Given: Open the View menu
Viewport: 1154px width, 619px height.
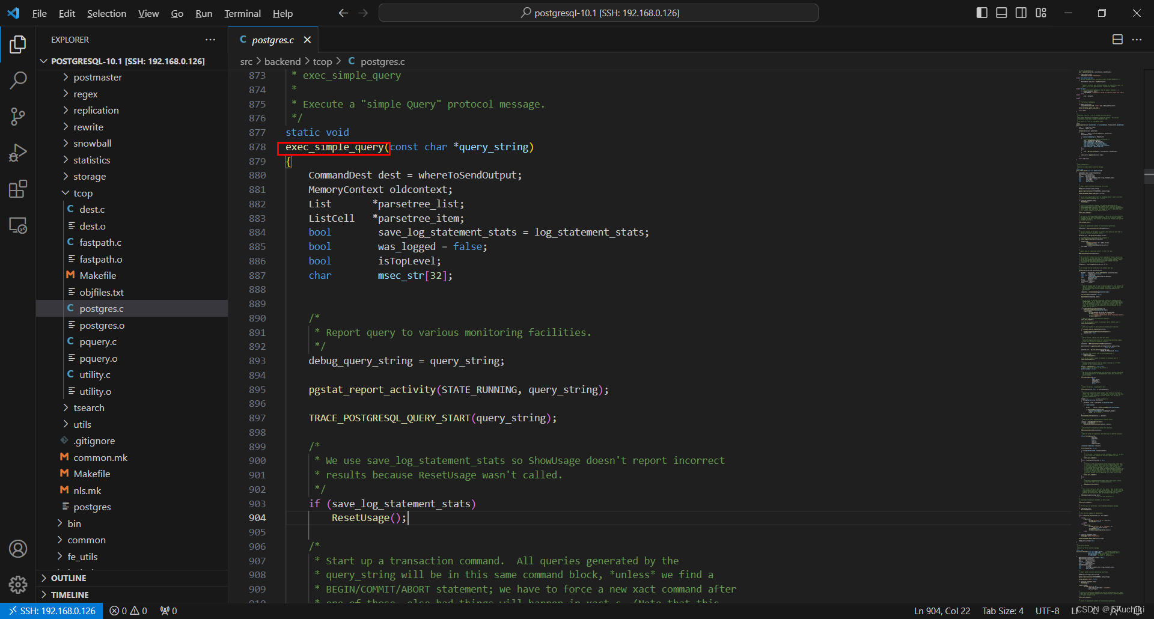Looking at the screenshot, I should 148,13.
